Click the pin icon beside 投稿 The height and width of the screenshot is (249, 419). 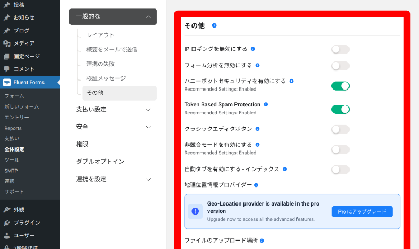[x=7, y=5]
